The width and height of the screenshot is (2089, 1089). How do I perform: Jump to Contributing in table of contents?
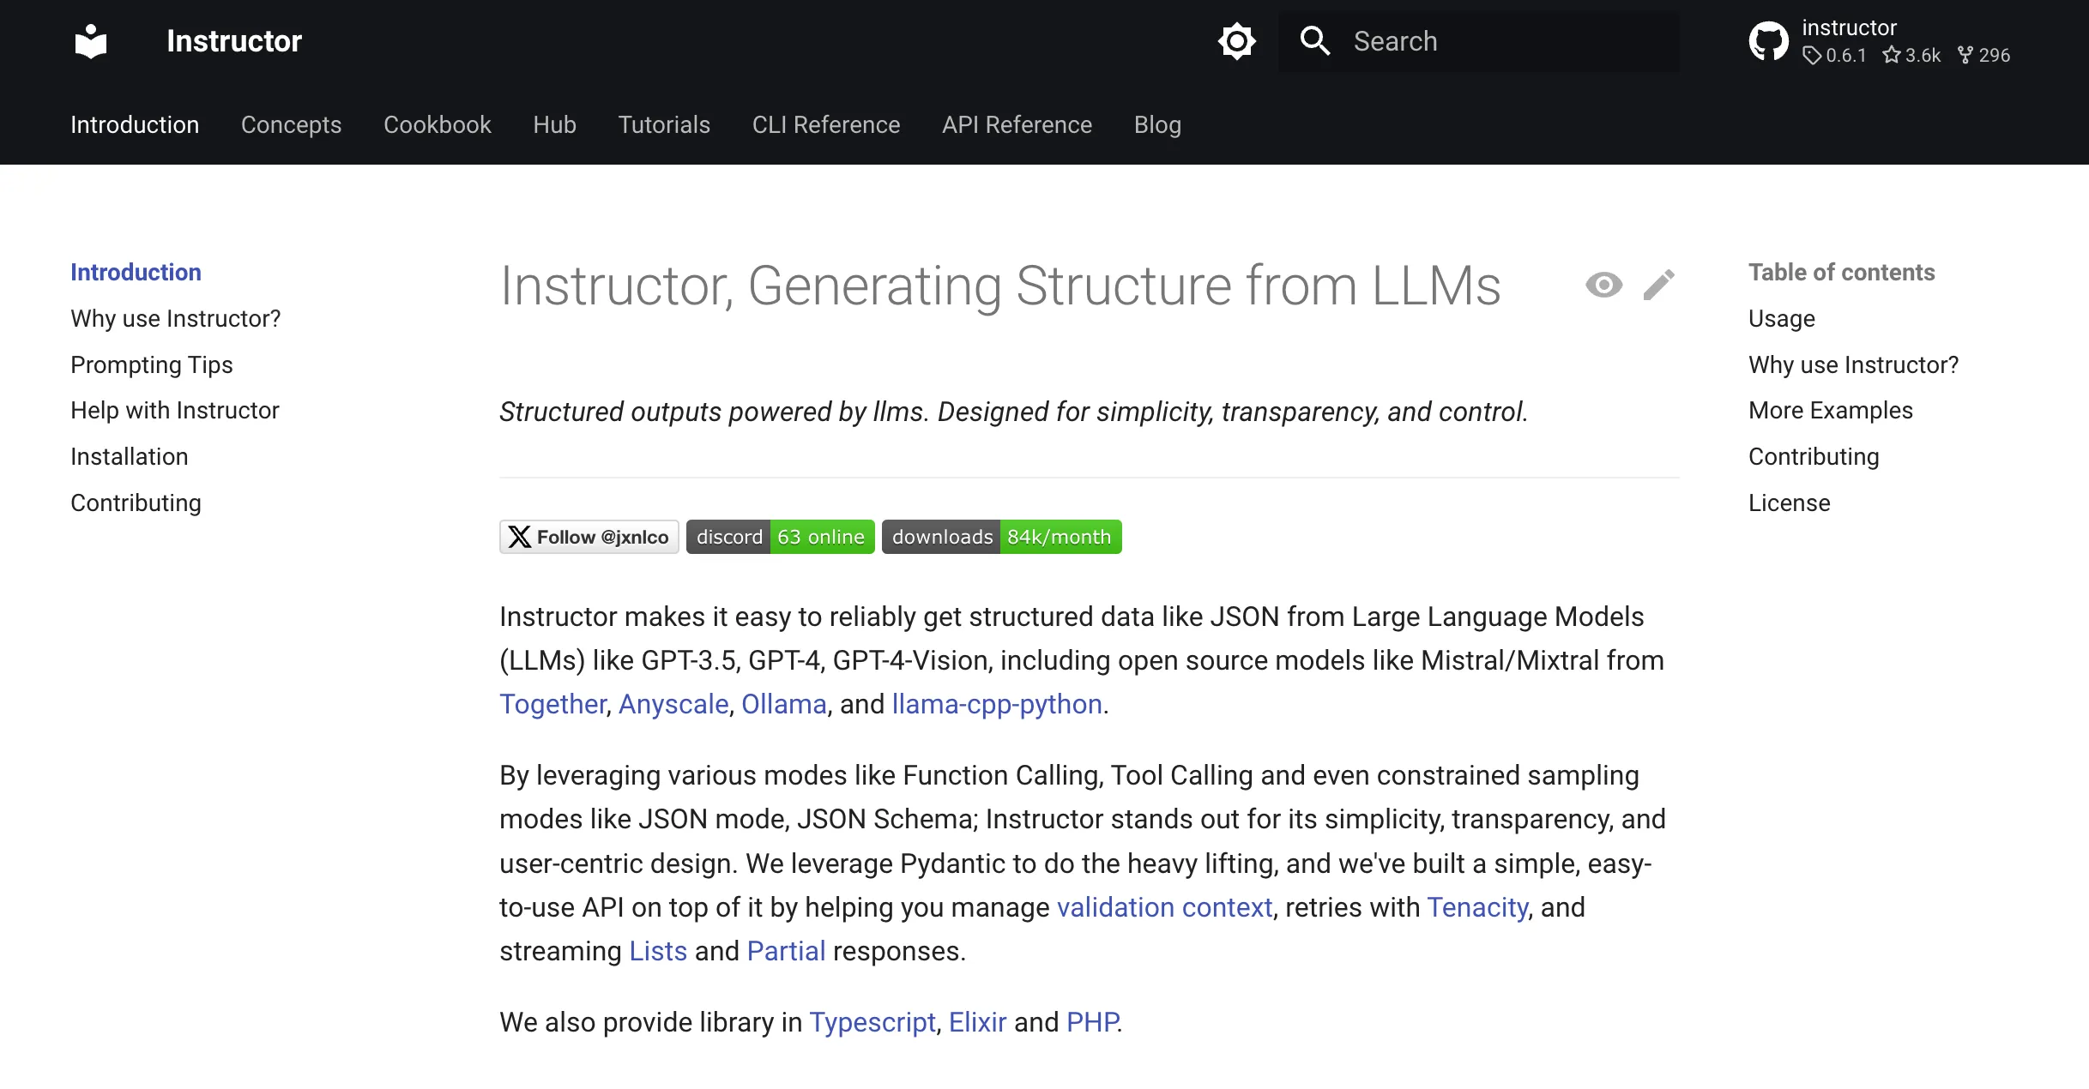point(1814,456)
